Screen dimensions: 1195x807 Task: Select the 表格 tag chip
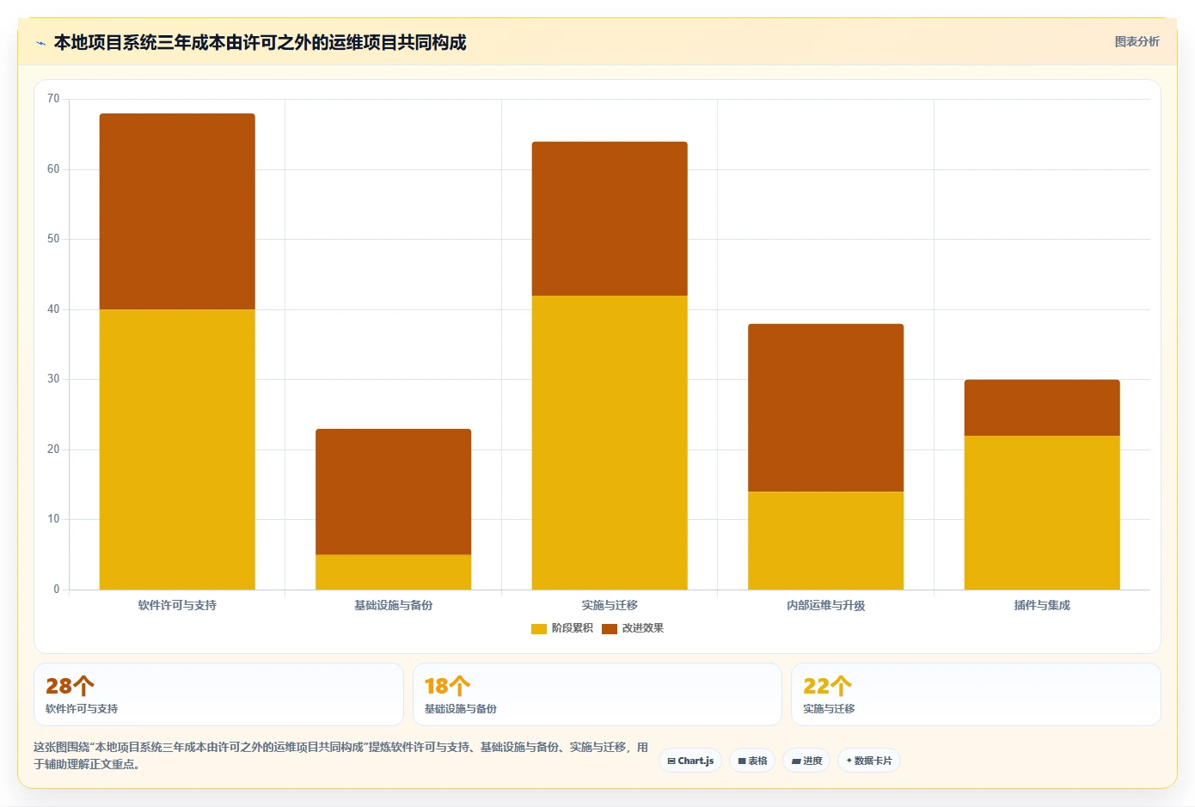tap(752, 761)
